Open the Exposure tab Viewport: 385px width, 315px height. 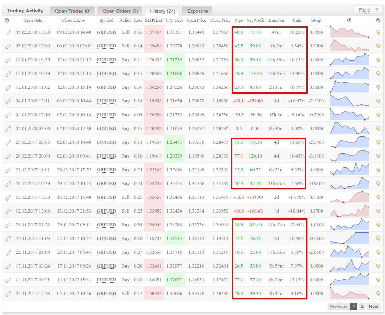tap(197, 11)
